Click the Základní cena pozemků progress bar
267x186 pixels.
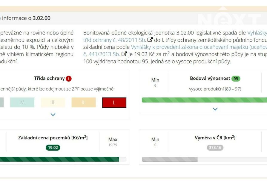coord(60,159)
